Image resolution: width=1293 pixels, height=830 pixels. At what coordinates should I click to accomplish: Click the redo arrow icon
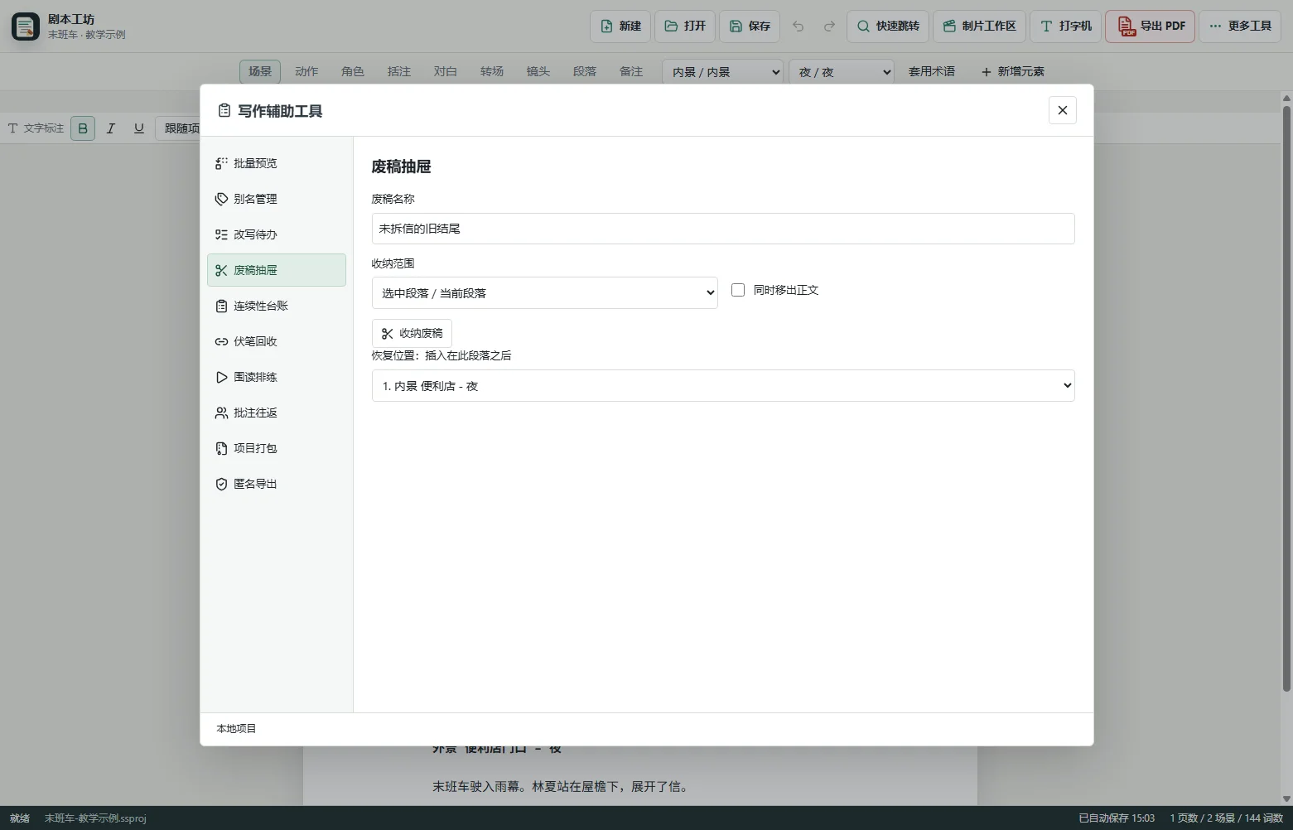pos(829,26)
